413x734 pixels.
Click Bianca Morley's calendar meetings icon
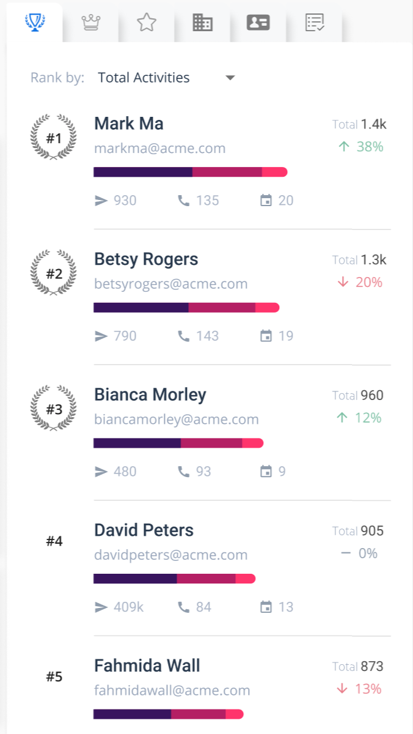[x=266, y=472]
